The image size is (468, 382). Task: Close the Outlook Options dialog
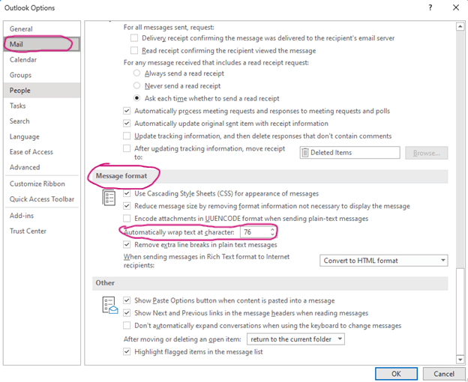click(456, 7)
